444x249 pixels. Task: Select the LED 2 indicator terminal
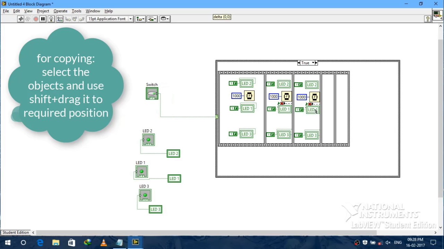point(148,140)
